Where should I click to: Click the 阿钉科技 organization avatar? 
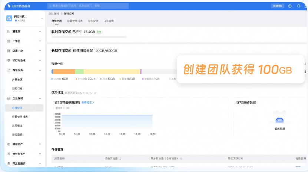click(x=9, y=18)
